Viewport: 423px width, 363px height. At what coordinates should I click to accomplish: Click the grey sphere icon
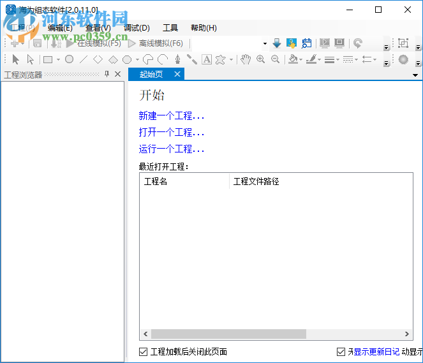pyautogui.click(x=403, y=59)
